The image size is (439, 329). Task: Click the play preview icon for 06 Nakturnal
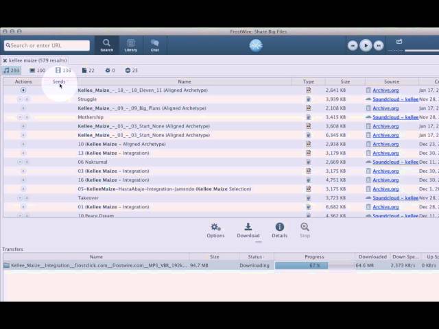[x=20, y=162]
